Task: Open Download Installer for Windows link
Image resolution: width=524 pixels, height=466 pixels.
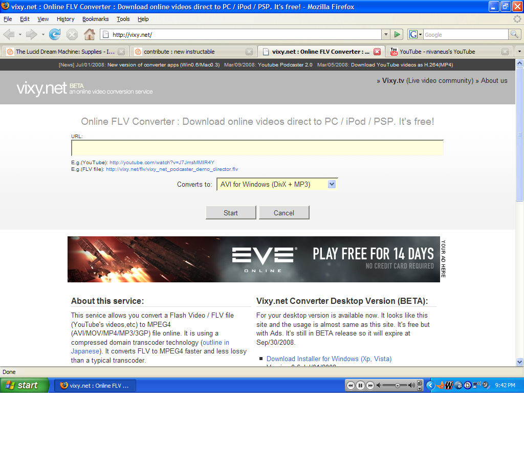Action: click(x=329, y=359)
